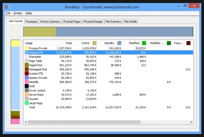204x137 pixels.
Task: Select the AWE row label
Action: click(32, 86)
